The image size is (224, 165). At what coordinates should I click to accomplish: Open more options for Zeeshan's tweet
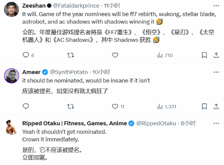point(216,6)
